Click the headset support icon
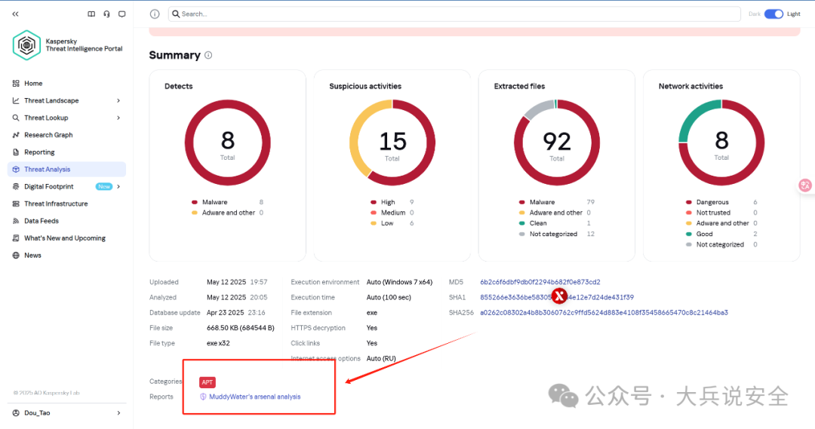This screenshot has height=429, width=815. point(106,14)
